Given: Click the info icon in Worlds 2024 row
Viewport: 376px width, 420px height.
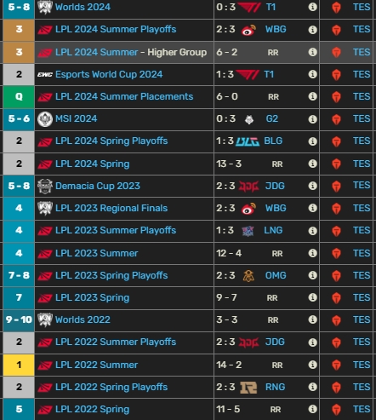Looking at the screenshot, I should (312, 7).
